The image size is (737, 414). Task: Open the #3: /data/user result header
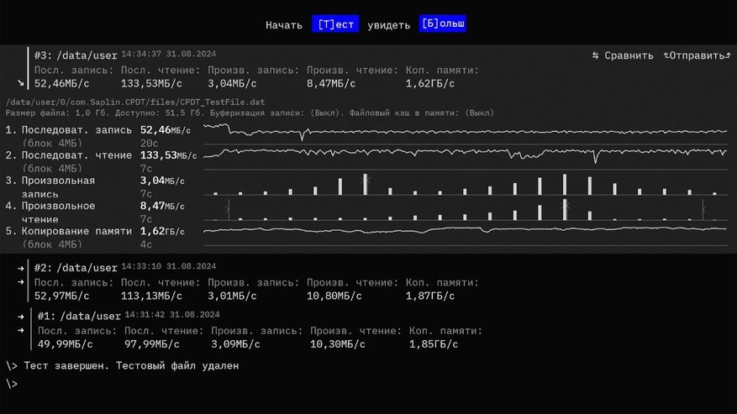(76, 55)
